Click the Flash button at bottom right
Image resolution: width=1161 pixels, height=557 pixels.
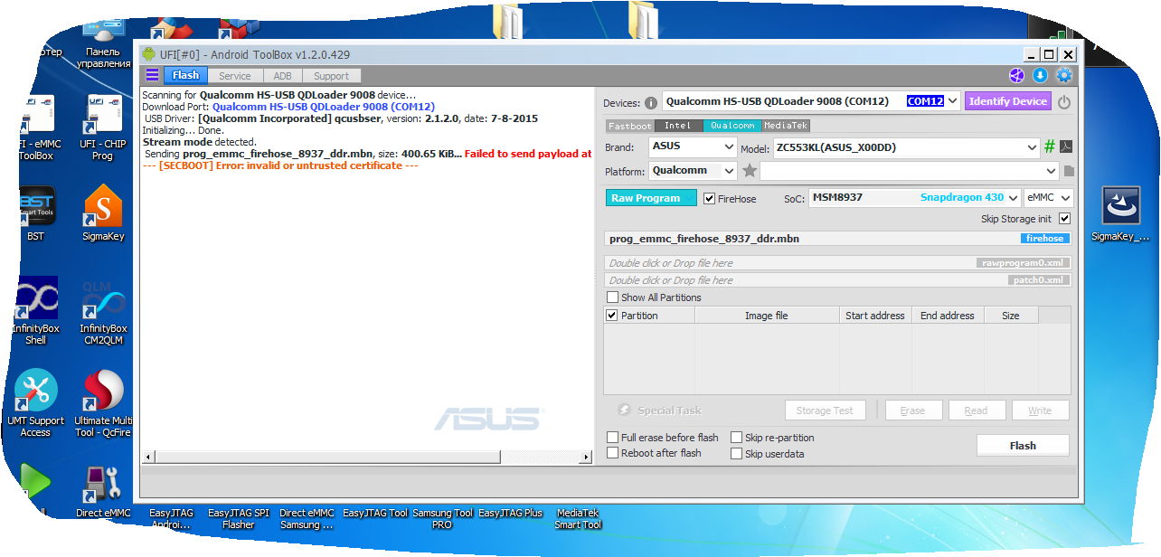tap(1023, 446)
